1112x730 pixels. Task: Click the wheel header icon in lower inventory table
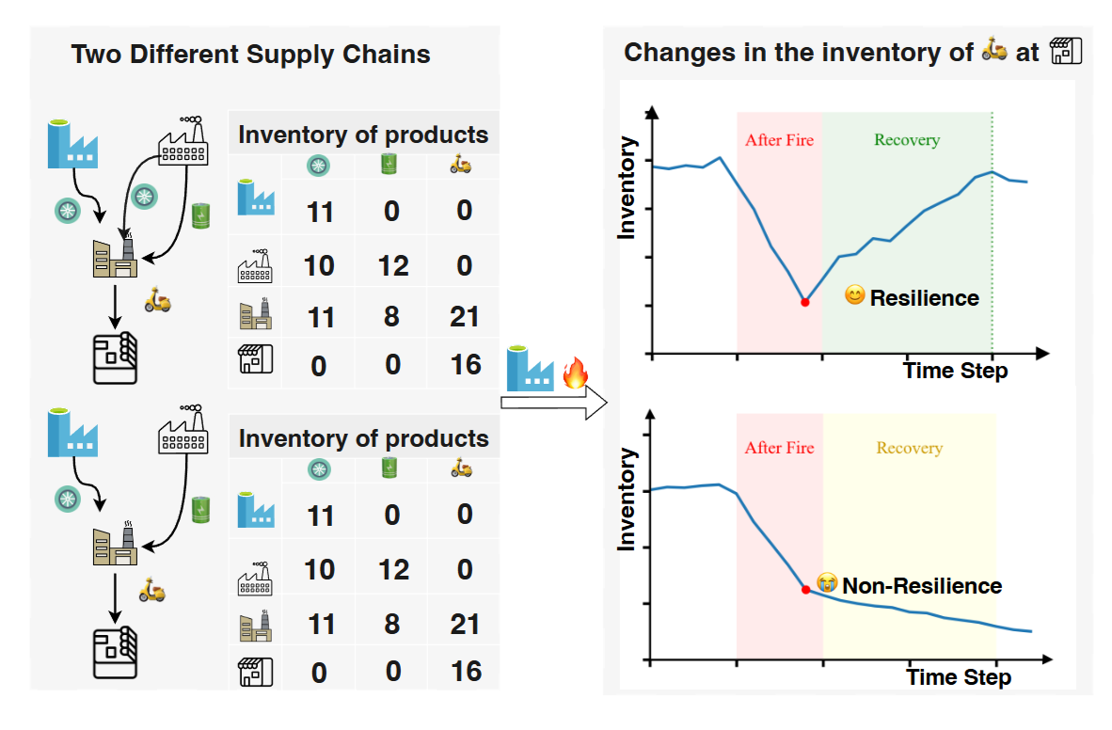coord(320,468)
